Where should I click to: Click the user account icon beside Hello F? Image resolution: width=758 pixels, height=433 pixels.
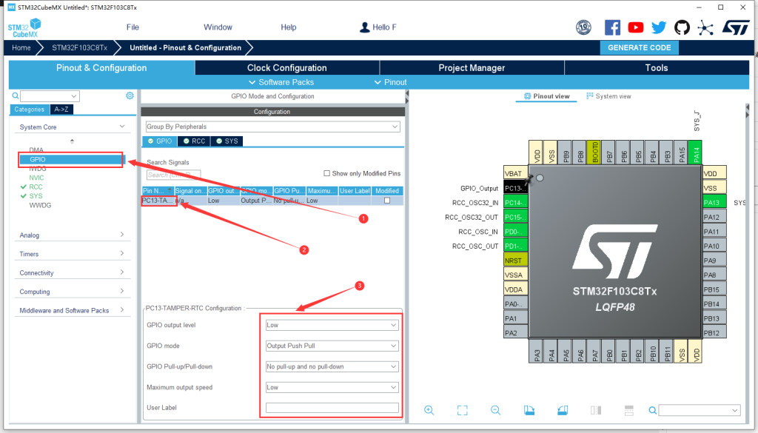pyautogui.click(x=364, y=27)
